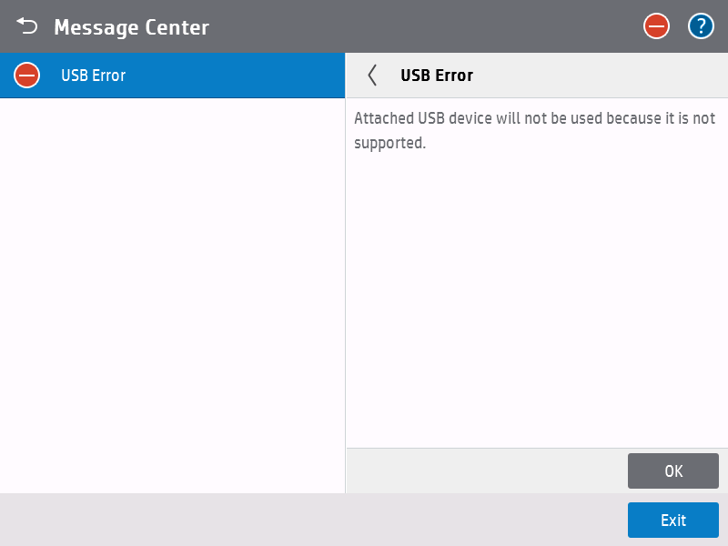This screenshot has width=728, height=546.
Task: Click the Message Center title text
Action: pyautogui.click(x=131, y=27)
